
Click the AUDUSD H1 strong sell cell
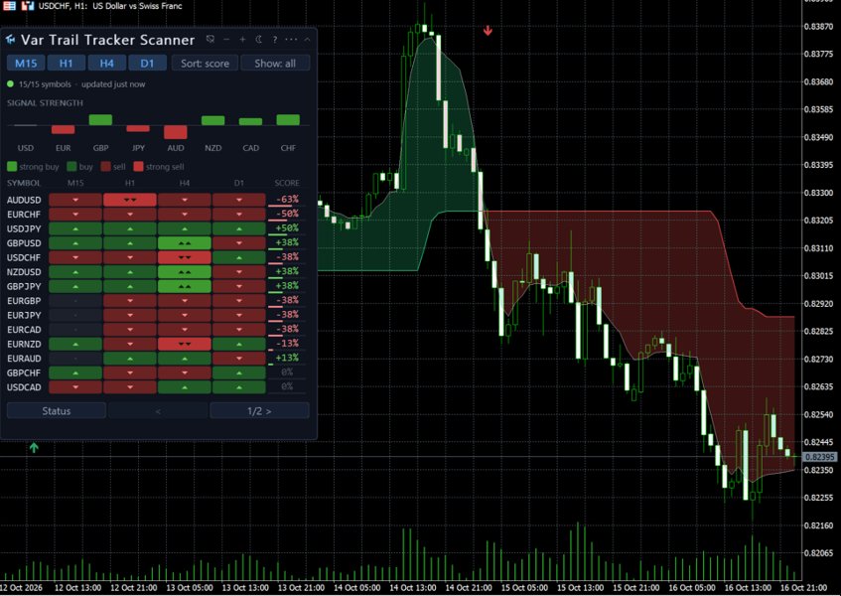pos(130,200)
